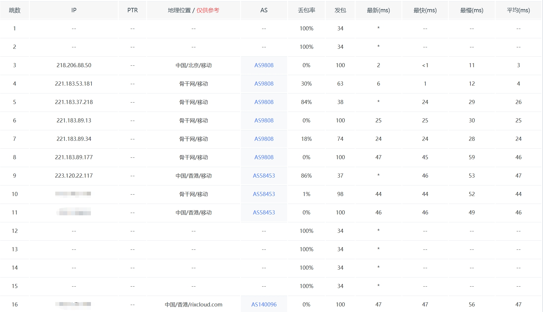Open the AS58453 link for 223.120.22.117

pos(264,176)
